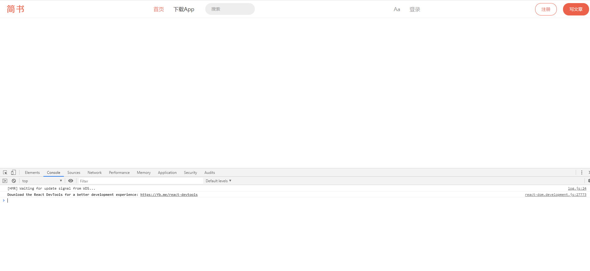Switch to the Console tab
Image resolution: width=590 pixels, height=271 pixels.
coord(54,173)
